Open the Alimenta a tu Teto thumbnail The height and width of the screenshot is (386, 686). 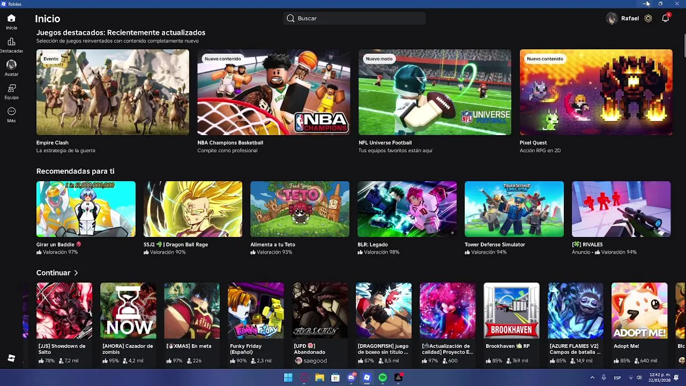coord(300,209)
